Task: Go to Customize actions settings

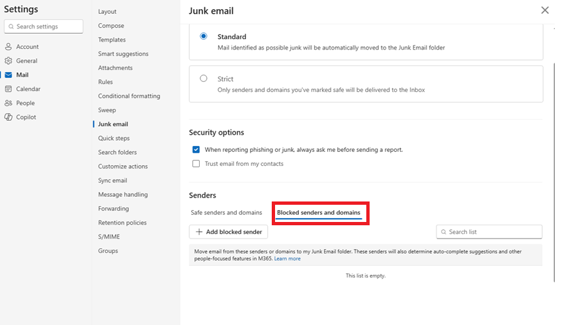Action: (123, 166)
